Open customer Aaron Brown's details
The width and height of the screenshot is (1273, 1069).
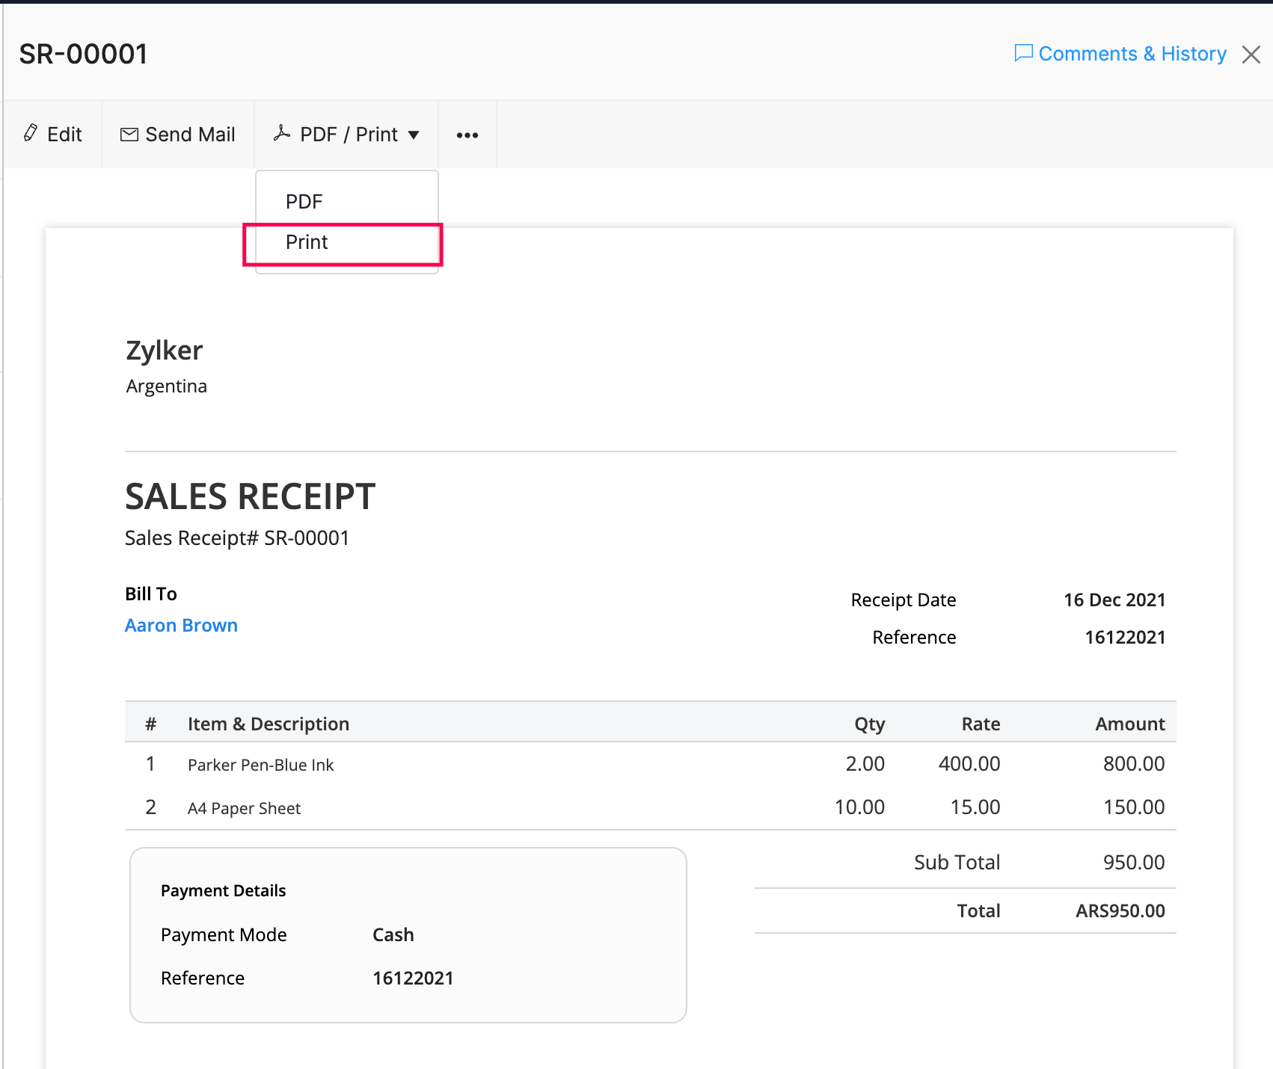click(181, 625)
